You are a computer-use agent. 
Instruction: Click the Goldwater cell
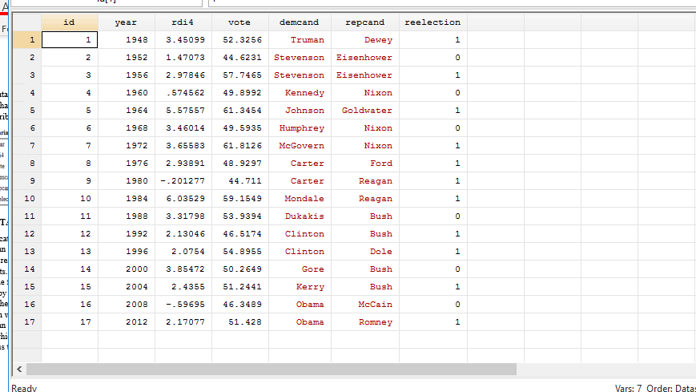[x=365, y=111]
